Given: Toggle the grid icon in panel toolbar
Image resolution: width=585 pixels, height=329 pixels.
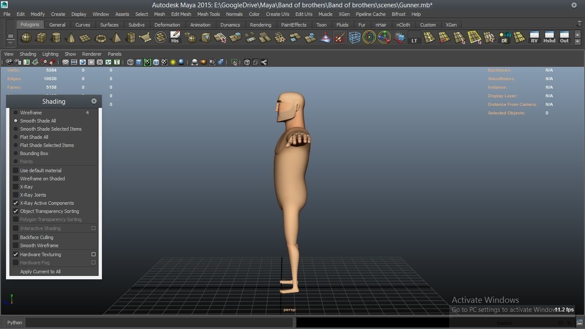Looking at the screenshot, I should (66, 62).
